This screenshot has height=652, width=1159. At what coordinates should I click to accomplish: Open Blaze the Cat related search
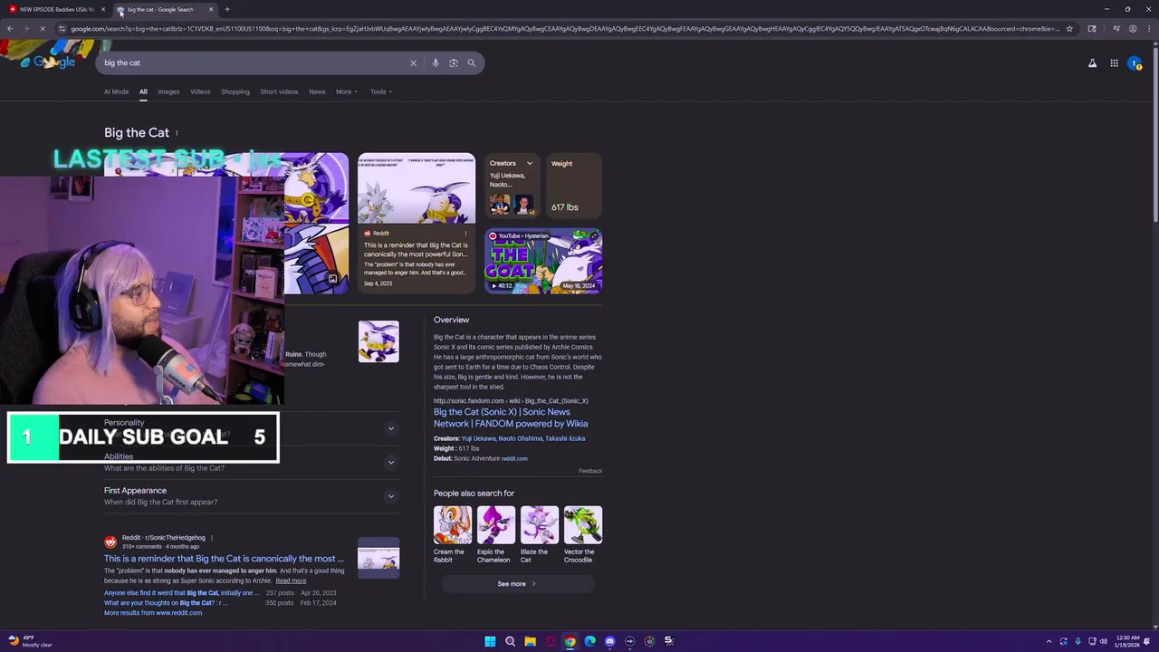(539, 534)
